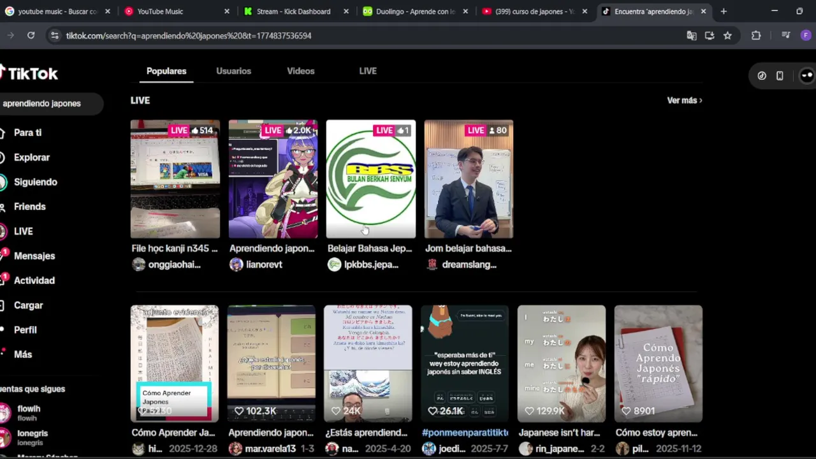Switch to the Videos tab
816x459 pixels.
coord(301,71)
